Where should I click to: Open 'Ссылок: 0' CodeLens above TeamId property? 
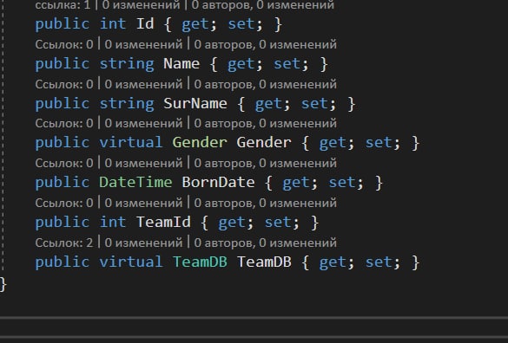64,203
